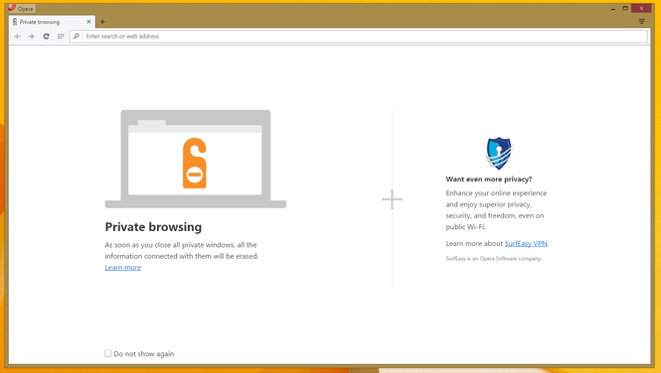661x373 pixels.
Task: Check the Do not show again box
Action: [x=108, y=354]
